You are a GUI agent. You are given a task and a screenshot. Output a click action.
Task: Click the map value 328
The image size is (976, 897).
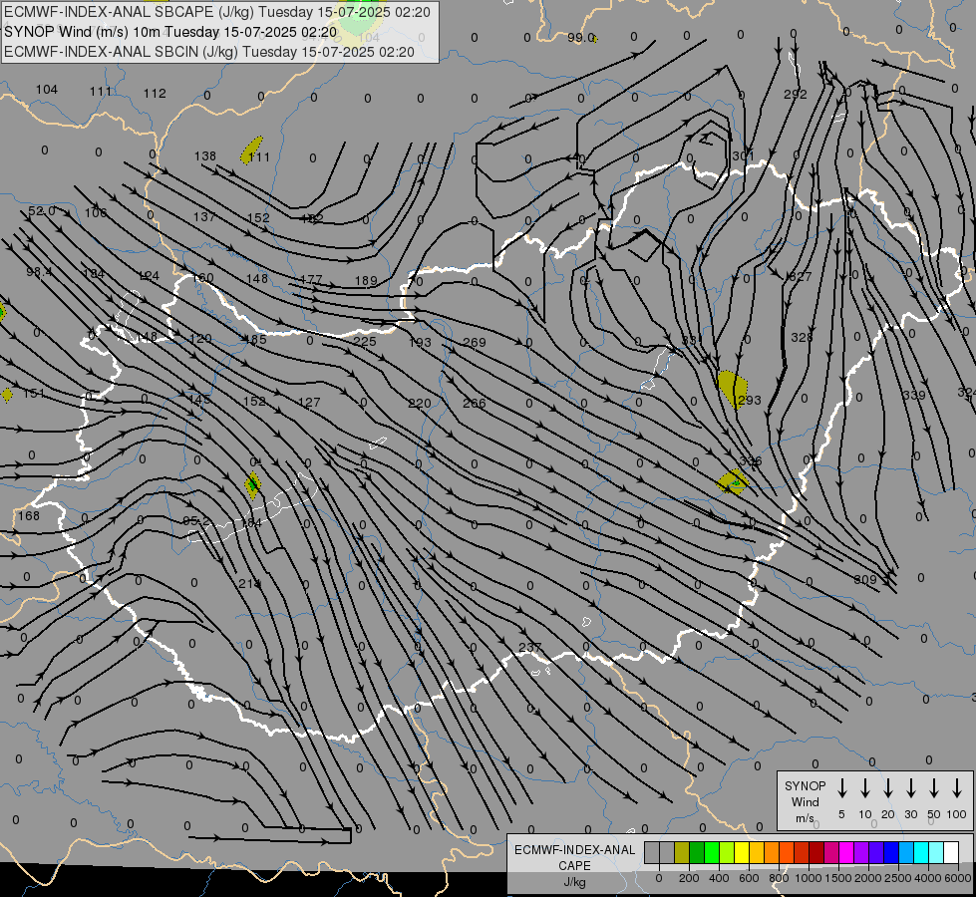point(802,338)
